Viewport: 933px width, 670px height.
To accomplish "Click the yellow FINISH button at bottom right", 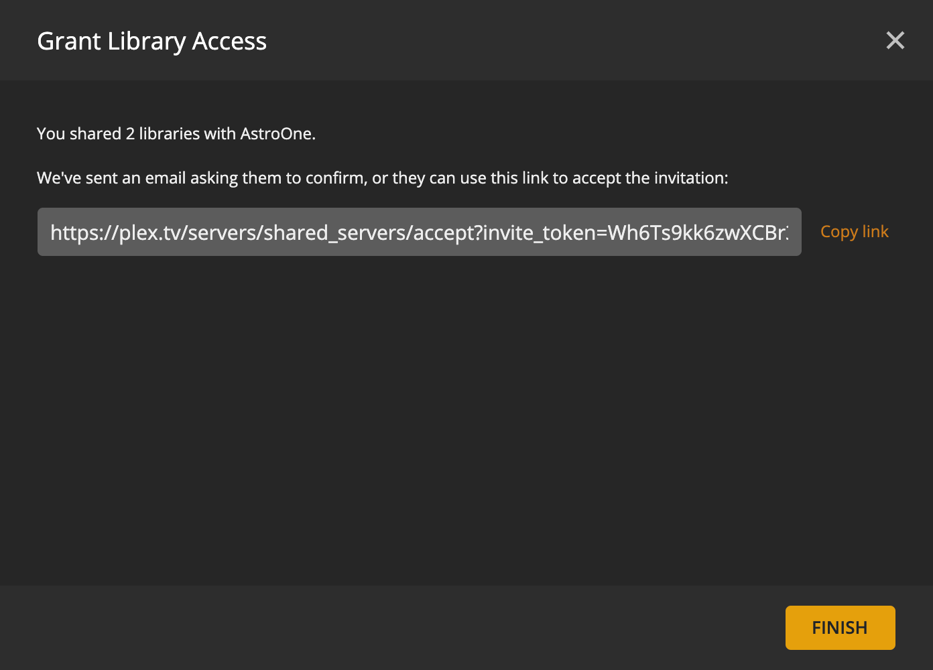I will click(840, 627).
